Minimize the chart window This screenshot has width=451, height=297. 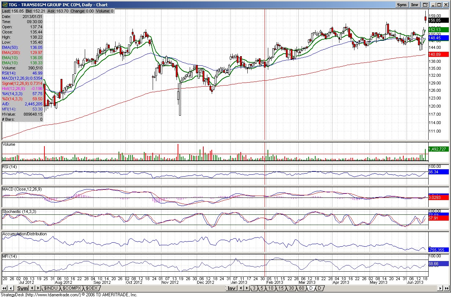tap(434, 5)
